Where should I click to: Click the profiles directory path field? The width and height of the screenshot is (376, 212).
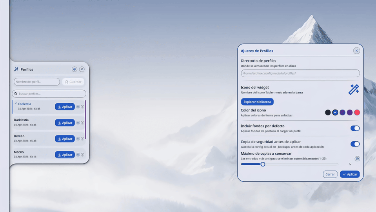tap(300, 73)
